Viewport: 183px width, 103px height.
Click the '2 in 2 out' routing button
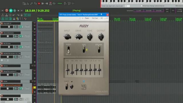pos(95,18)
